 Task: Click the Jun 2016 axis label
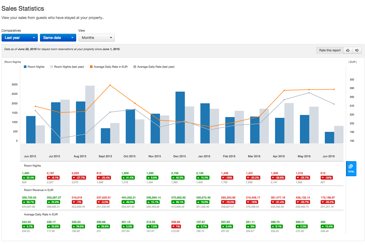tap(328, 156)
